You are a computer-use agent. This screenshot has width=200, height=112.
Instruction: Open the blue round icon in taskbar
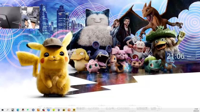pos(33,110)
